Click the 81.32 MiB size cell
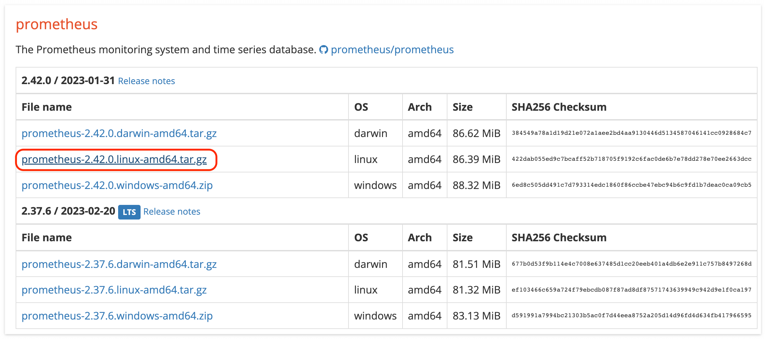Screen dimensions: 766x339 coord(476,290)
